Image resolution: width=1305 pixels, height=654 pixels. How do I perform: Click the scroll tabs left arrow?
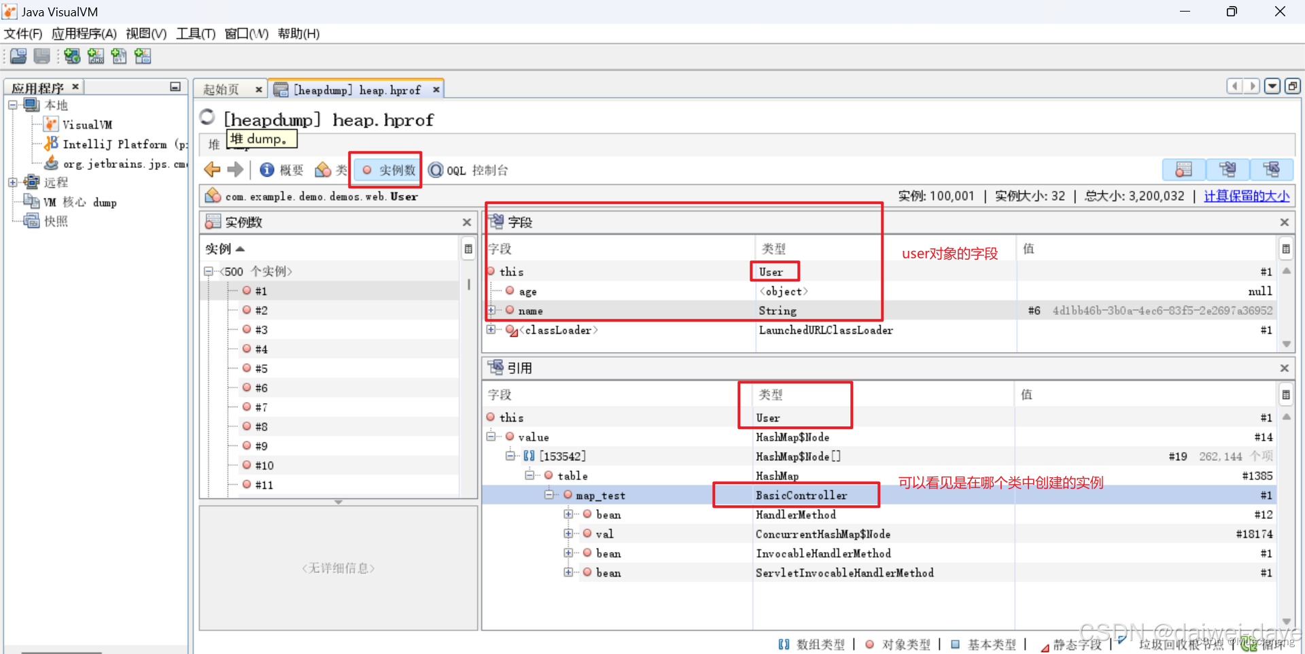pos(1235,86)
